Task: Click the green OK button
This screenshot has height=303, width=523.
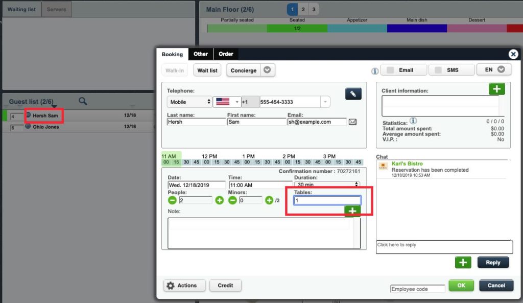Action: pos(461,286)
